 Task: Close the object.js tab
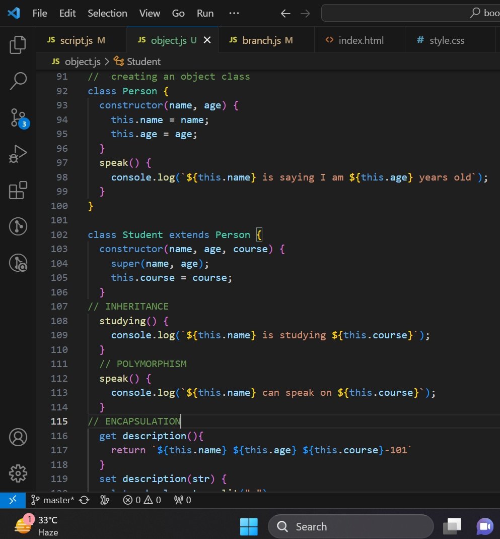(x=207, y=40)
